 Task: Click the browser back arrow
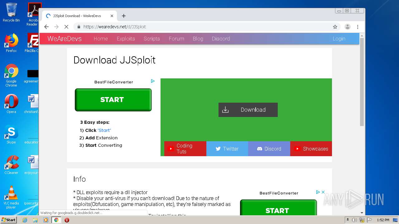click(46, 27)
